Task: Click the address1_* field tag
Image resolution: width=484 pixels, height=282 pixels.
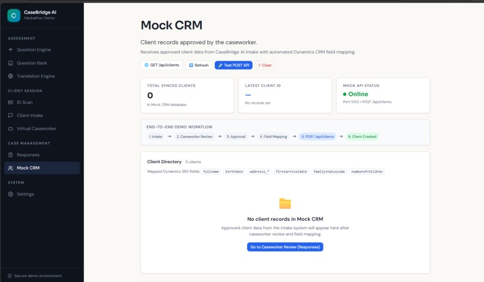Action: 259,172
